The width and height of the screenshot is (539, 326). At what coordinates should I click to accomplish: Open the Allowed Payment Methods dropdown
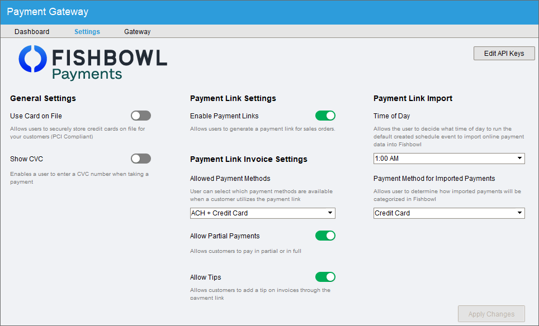(x=262, y=213)
